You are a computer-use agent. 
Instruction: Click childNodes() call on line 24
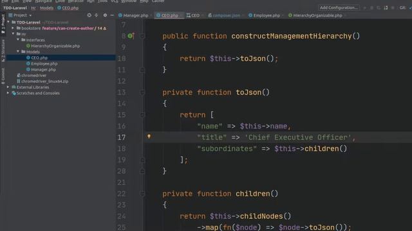coord(265,216)
